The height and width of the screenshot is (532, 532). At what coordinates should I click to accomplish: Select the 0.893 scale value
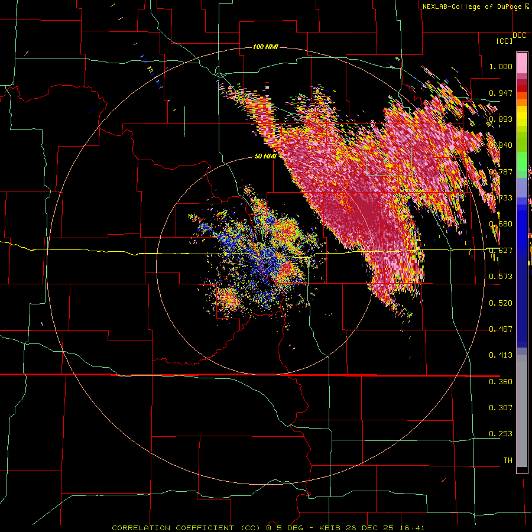pyautogui.click(x=501, y=119)
